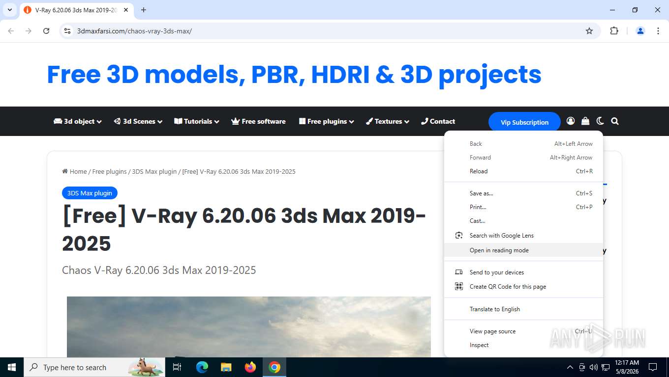
Task: Expand the 3d object menu
Action: pos(78,121)
